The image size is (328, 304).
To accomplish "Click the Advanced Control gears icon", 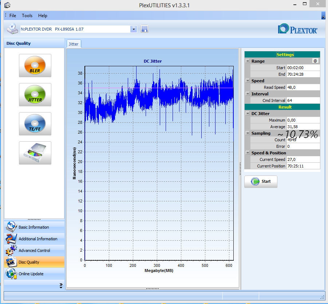I will [11, 250].
